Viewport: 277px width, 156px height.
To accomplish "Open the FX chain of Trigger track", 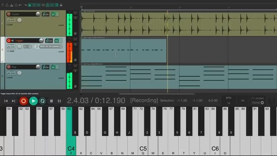I will (57, 41).
